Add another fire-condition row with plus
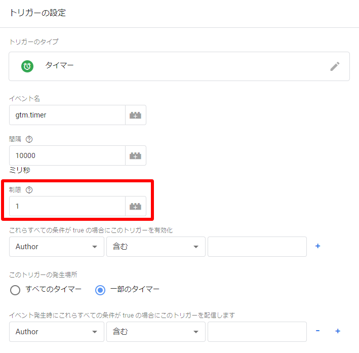The height and width of the screenshot is (353, 359). pos(337,331)
